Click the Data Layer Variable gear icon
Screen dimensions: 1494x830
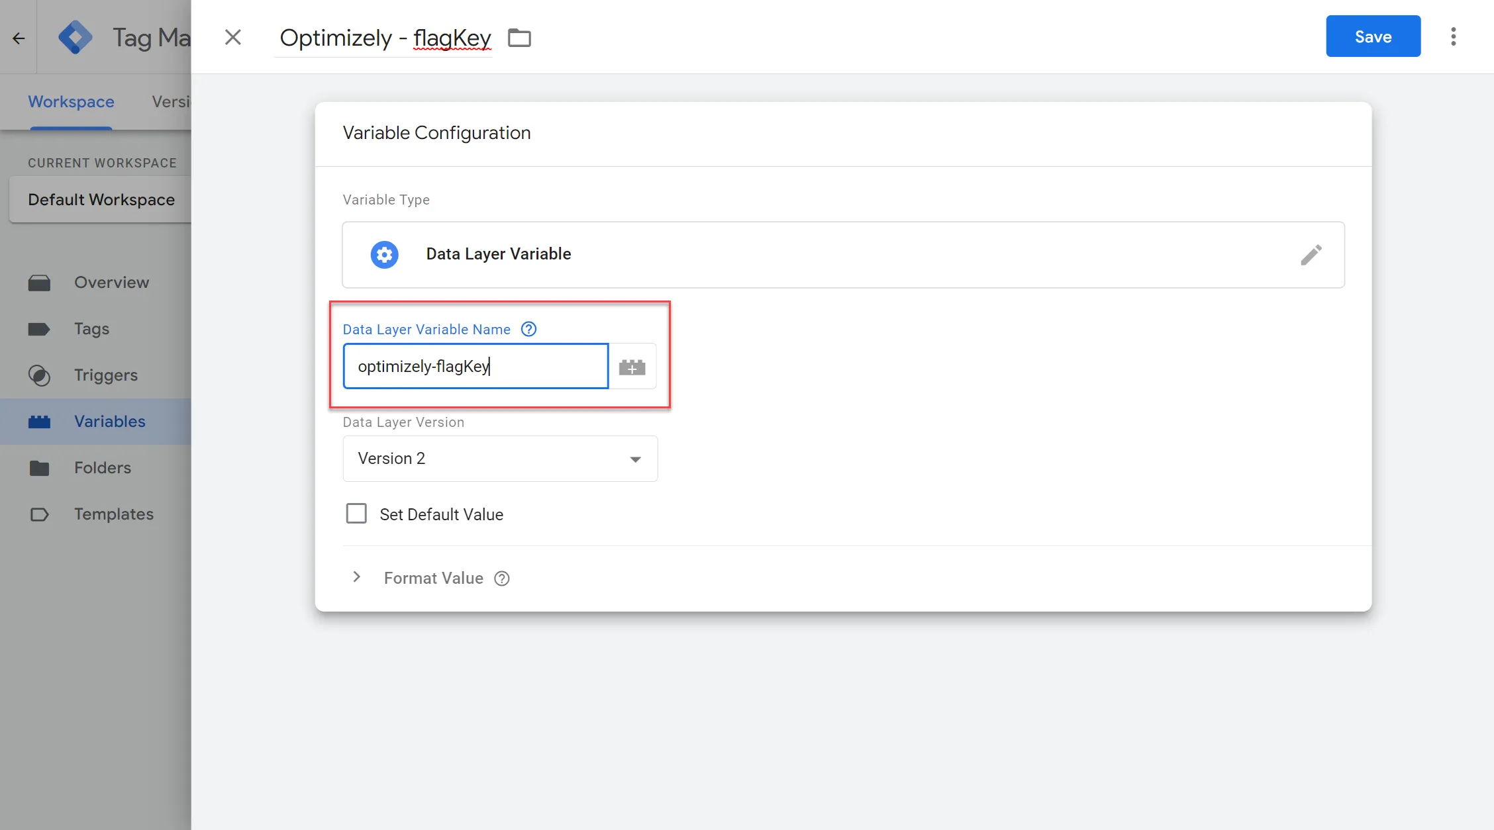(x=384, y=255)
